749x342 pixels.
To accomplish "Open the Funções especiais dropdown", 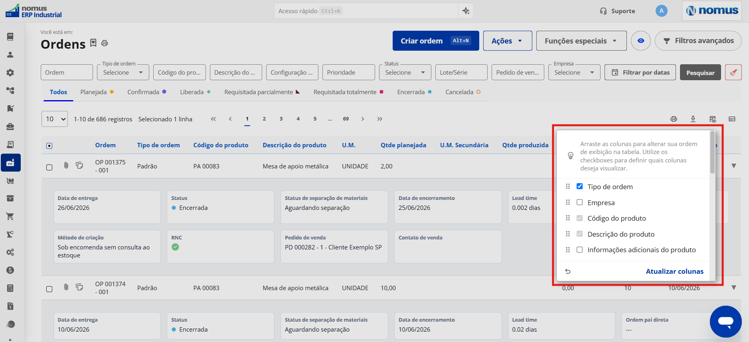I will tap(581, 41).
